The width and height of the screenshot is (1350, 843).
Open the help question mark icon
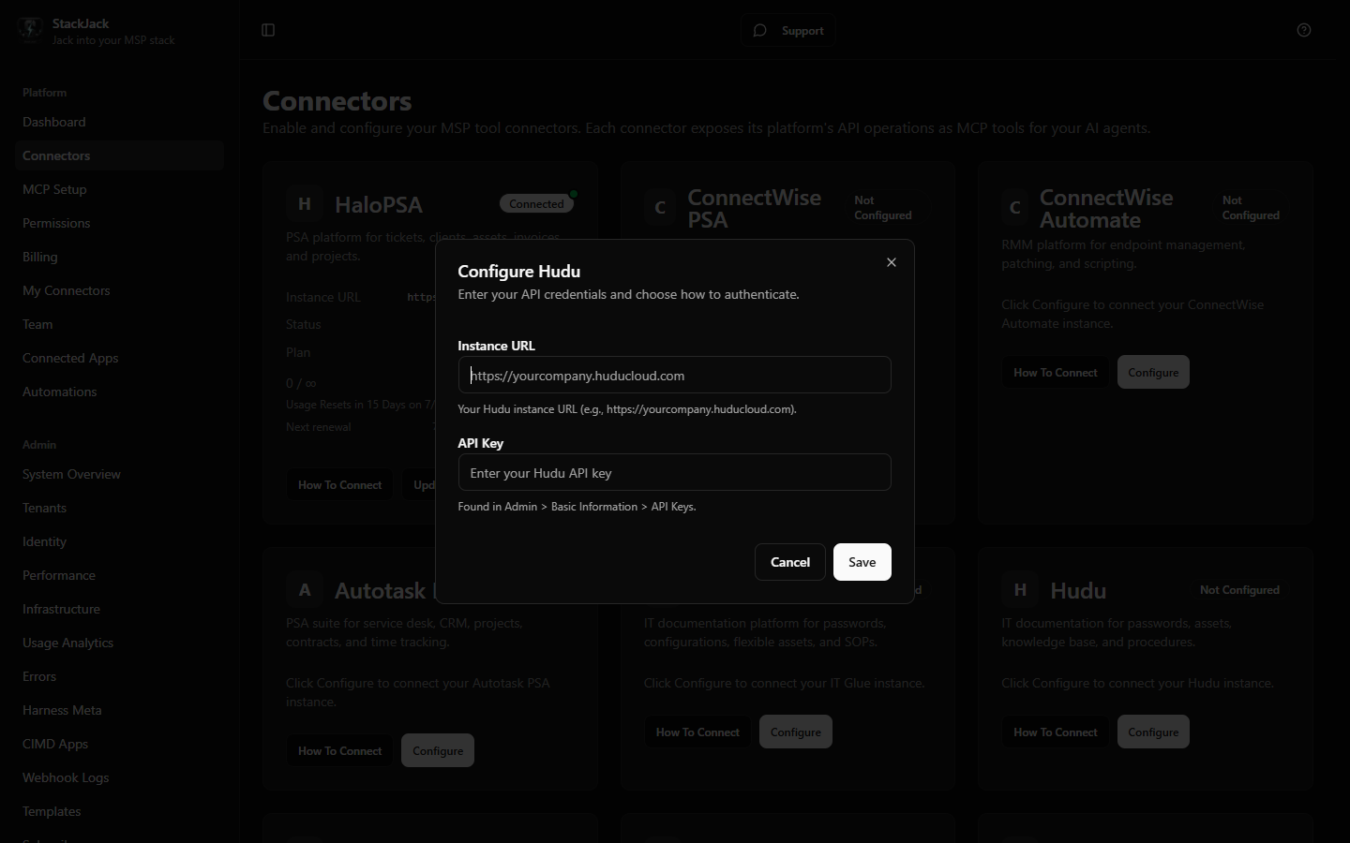[1304, 30]
